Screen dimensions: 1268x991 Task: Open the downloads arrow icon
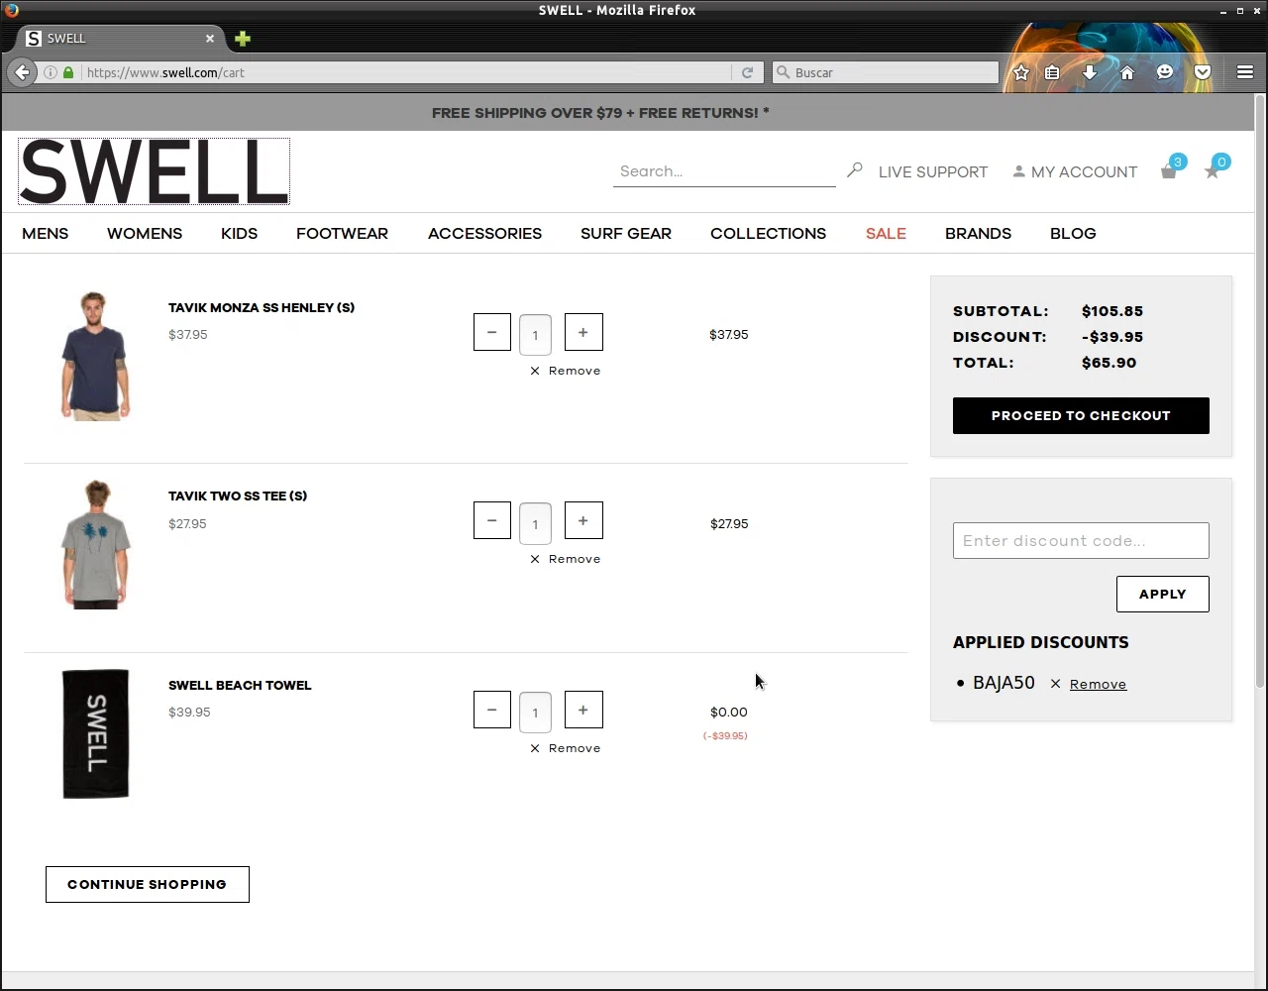click(x=1090, y=72)
